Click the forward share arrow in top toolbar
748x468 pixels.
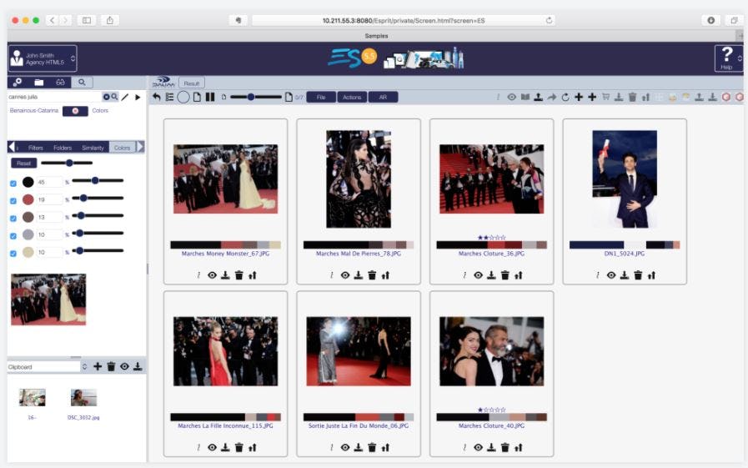(552, 98)
